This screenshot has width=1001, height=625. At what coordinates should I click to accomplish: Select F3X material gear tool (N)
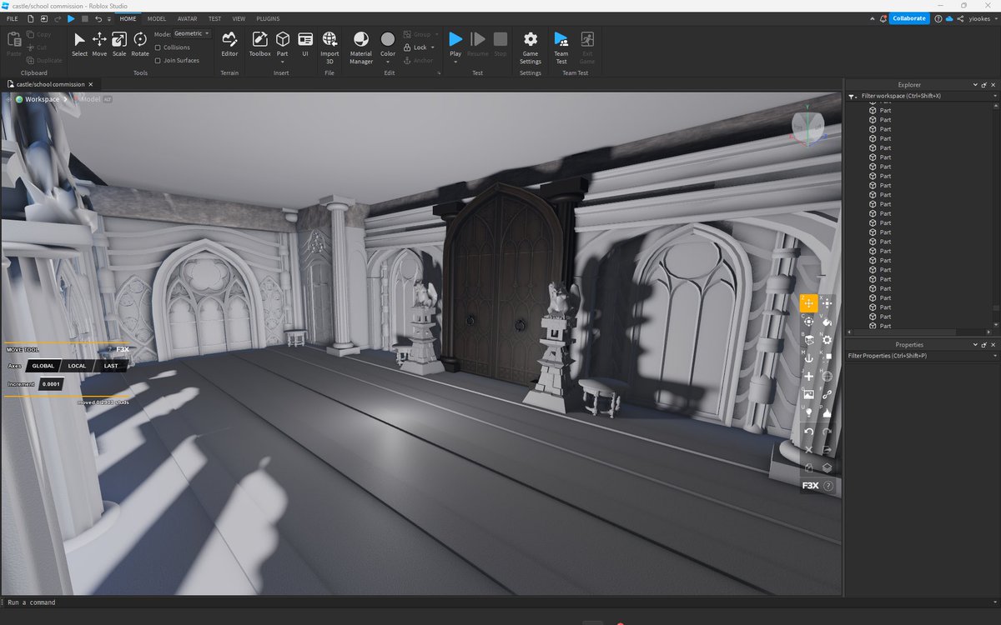coord(827,340)
